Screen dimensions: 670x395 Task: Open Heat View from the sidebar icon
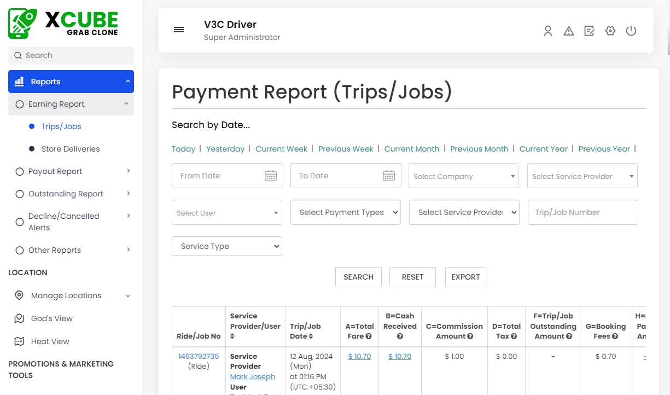(19, 341)
